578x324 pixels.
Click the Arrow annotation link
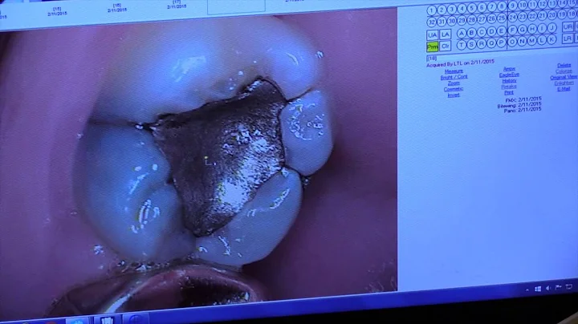[509, 69]
